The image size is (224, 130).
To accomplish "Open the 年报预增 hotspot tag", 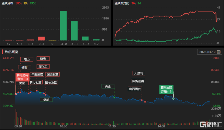I will 37,75.
